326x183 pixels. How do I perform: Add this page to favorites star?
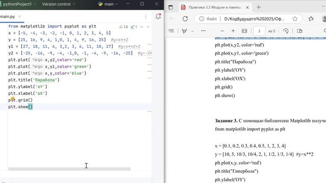[295, 19]
